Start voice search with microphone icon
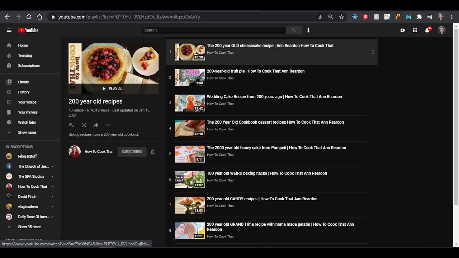This screenshot has width=459, height=258. click(308, 30)
